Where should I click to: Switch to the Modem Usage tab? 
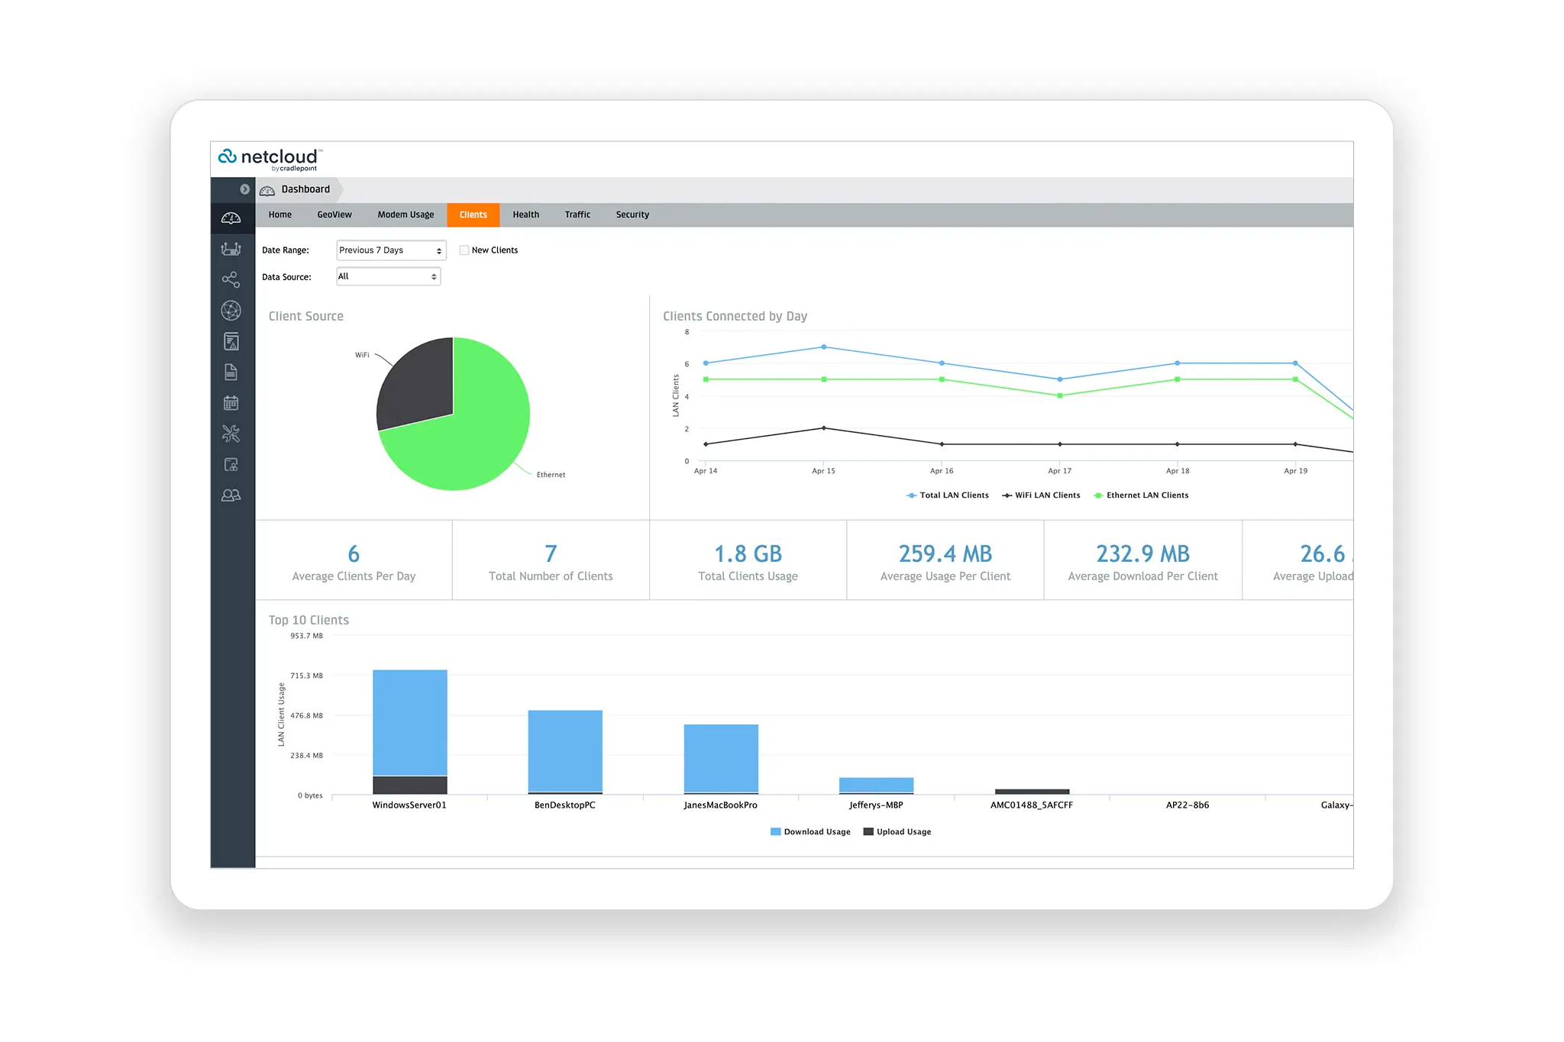406,215
